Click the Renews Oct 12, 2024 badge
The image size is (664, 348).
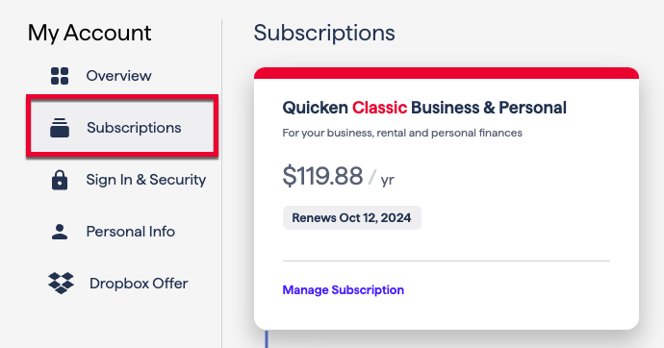(x=352, y=218)
